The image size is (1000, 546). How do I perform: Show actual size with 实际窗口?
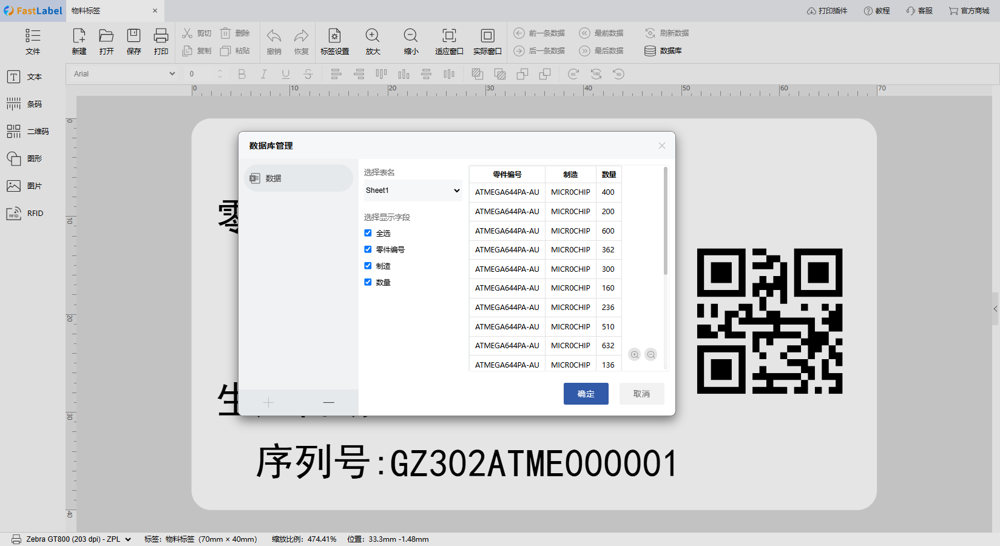tap(487, 41)
